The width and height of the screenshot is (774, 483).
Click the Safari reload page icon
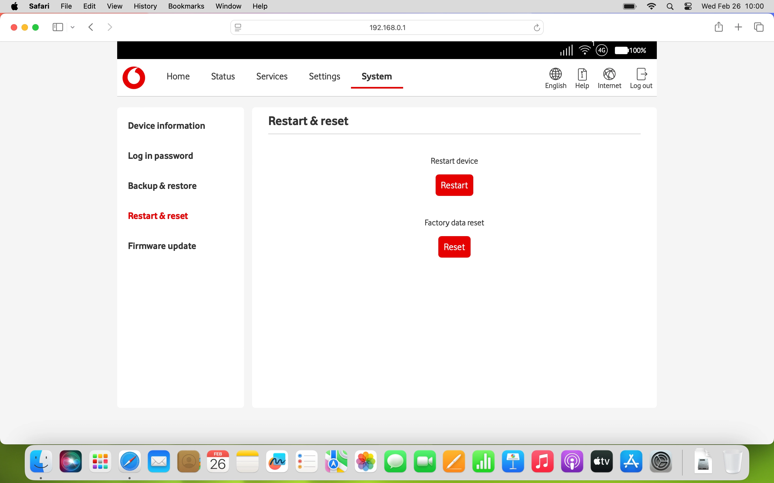click(x=537, y=28)
